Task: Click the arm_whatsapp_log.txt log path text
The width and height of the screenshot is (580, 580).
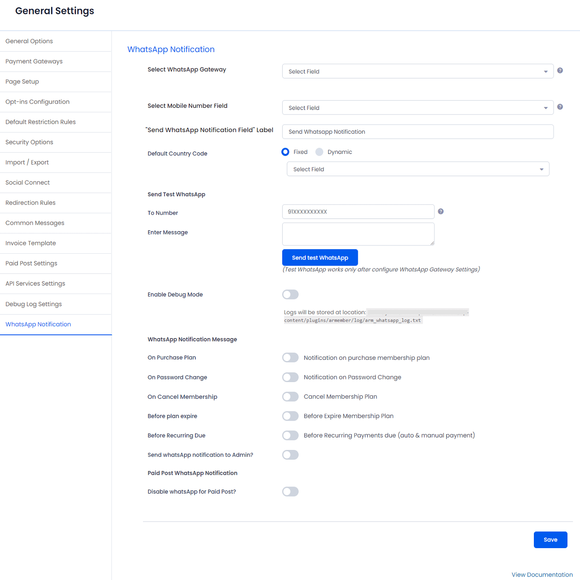Action: [352, 320]
